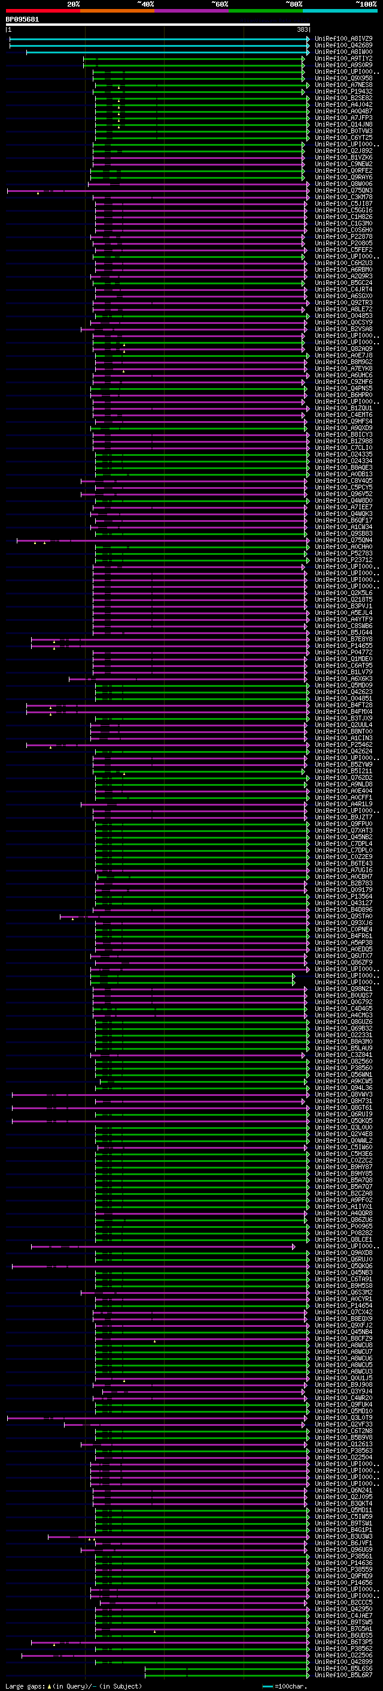The width and height of the screenshot is (383, 1691).
Task: Select hit UniRef100_C7DPL4
Action: tap(344, 843)
